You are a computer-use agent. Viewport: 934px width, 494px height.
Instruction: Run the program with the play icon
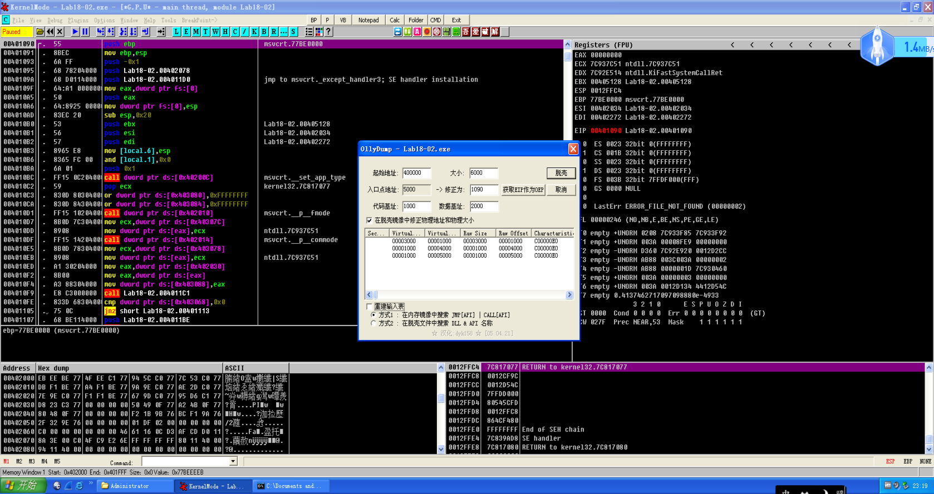point(75,32)
